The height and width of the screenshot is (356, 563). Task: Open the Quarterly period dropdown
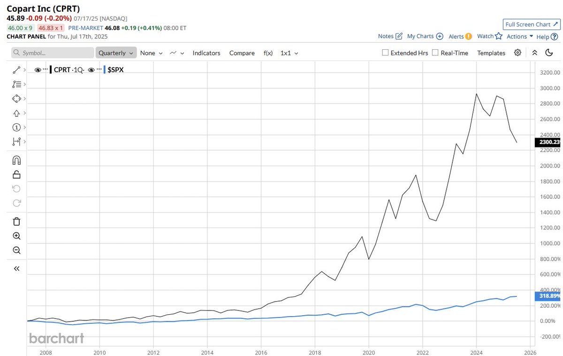pyautogui.click(x=116, y=53)
